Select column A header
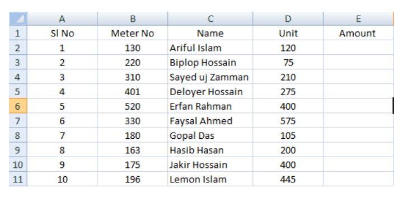 click(x=62, y=18)
